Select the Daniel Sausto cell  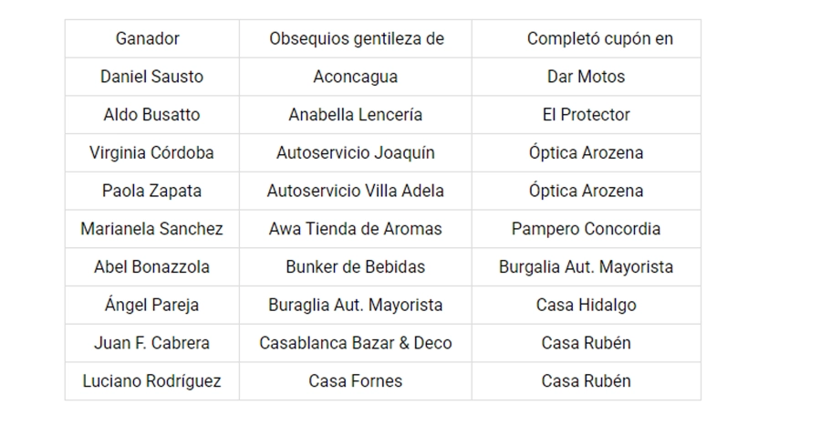pyautogui.click(x=151, y=78)
